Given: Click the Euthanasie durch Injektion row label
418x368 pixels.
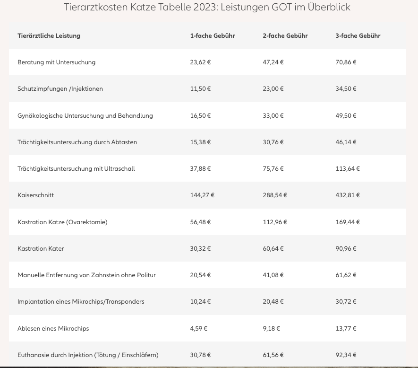Looking at the screenshot, I should [88, 355].
